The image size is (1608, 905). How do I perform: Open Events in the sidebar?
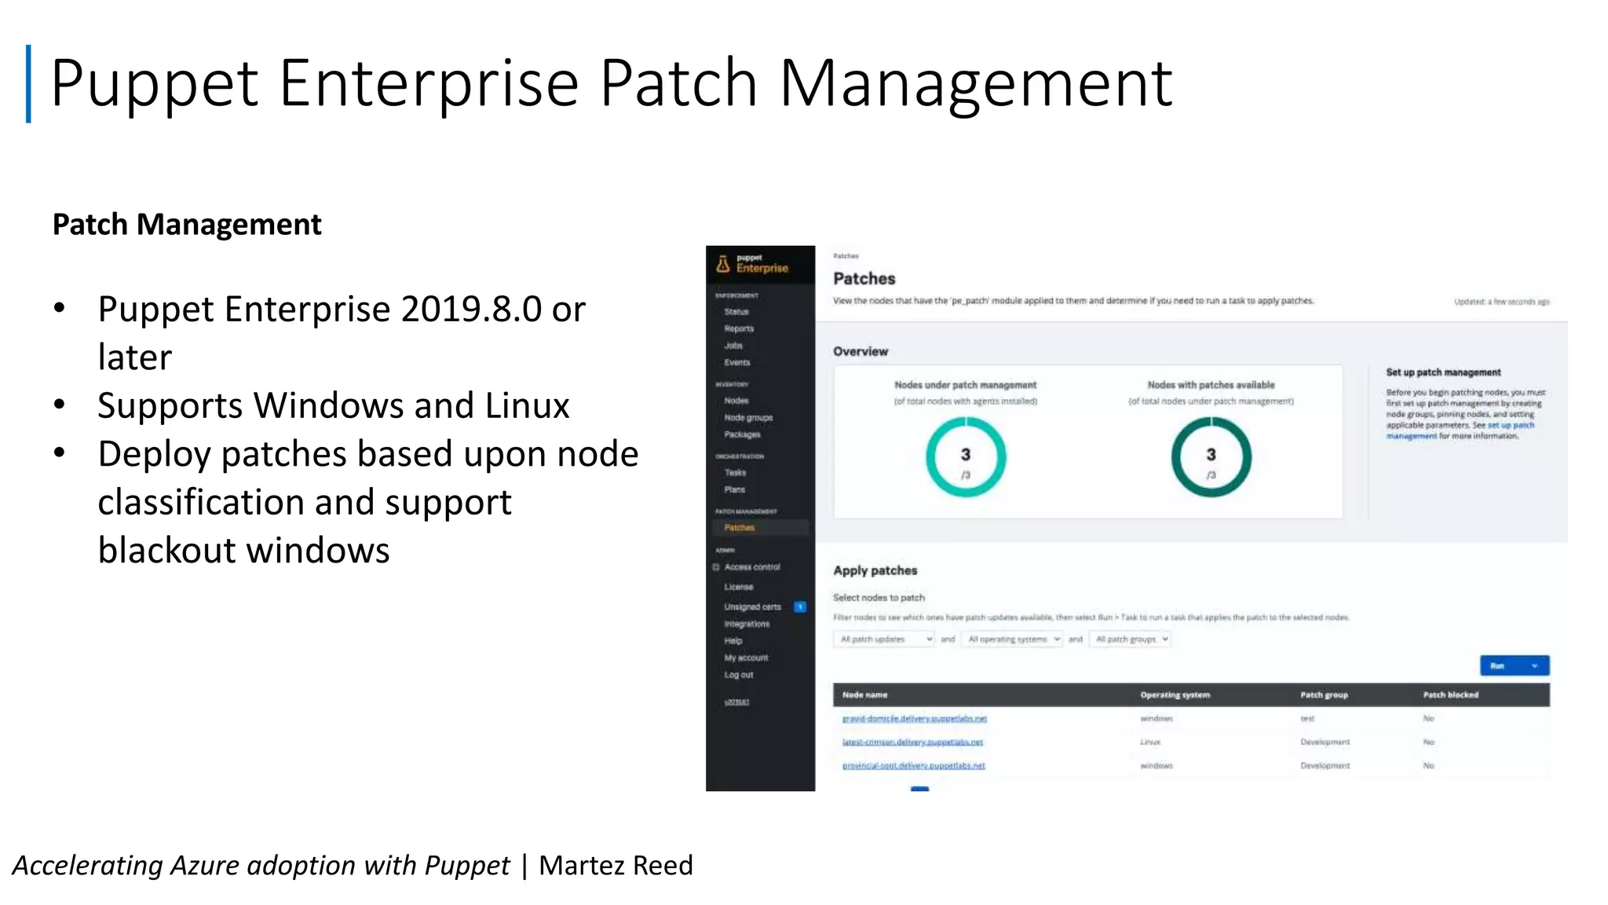[737, 362]
